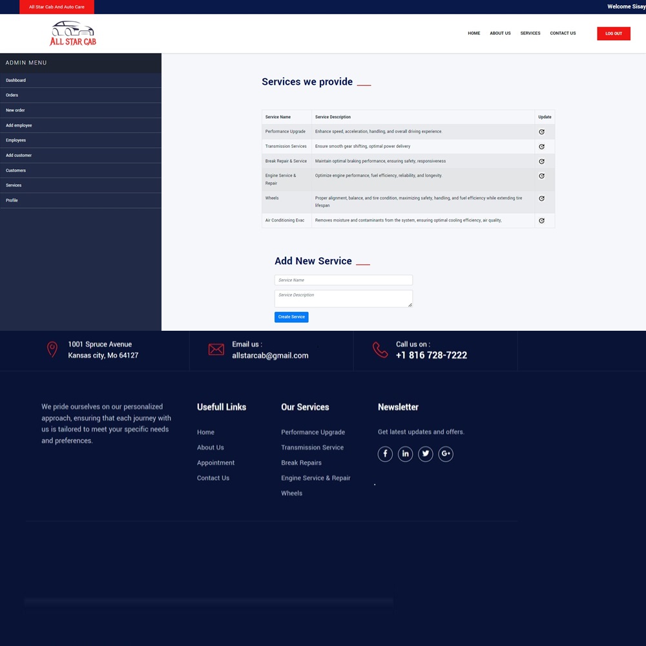Click the red LOG OUT button
The height and width of the screenshot is (646, 646).
click(613, 34)
